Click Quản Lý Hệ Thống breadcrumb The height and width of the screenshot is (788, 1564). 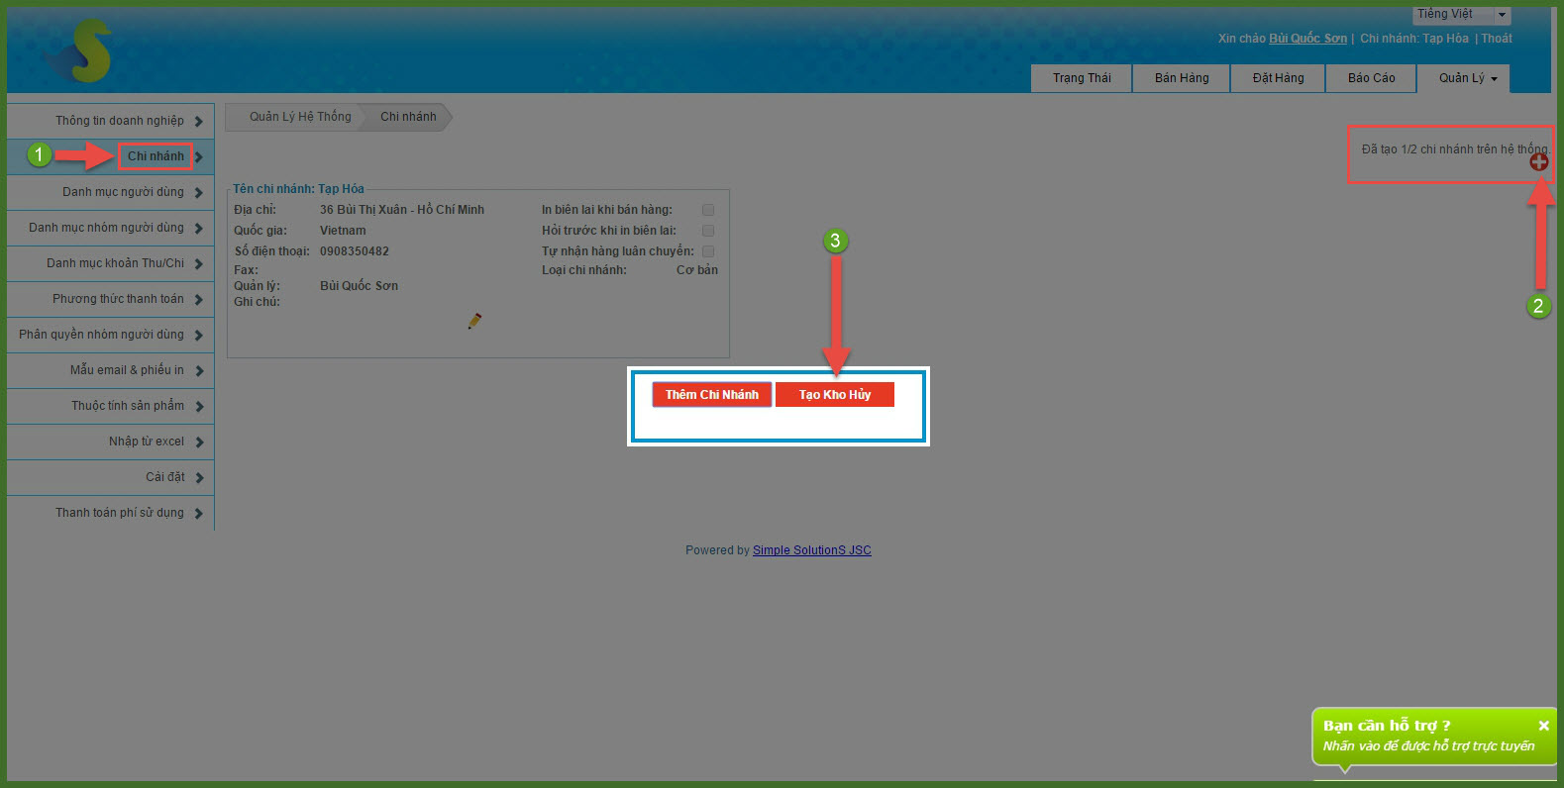pyautogui.click(x=299, y=117)
